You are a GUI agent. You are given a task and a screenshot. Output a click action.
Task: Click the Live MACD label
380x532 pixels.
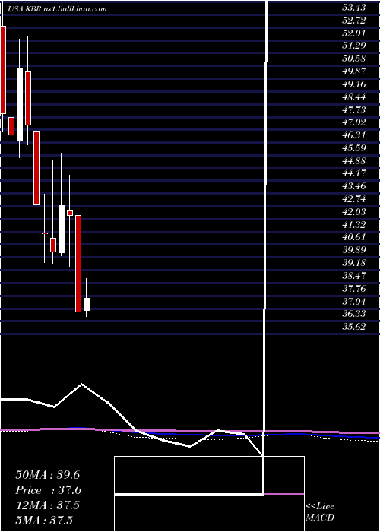320,512
